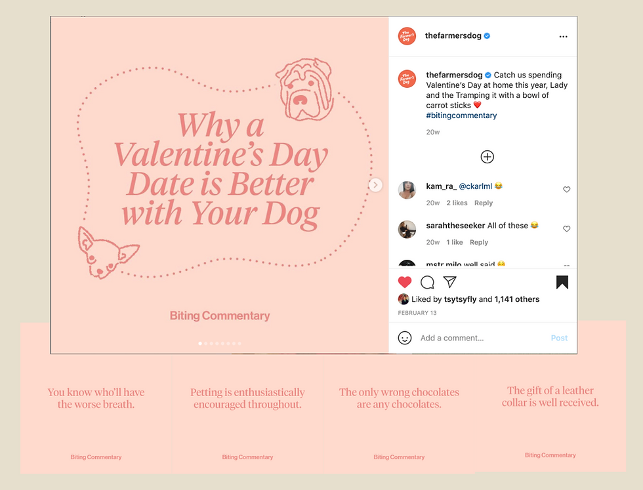Image resolution: width=643 pixels, height=490 pixels.
Task: Go to next carousel slide arrow
Action: tap(375, 185)
